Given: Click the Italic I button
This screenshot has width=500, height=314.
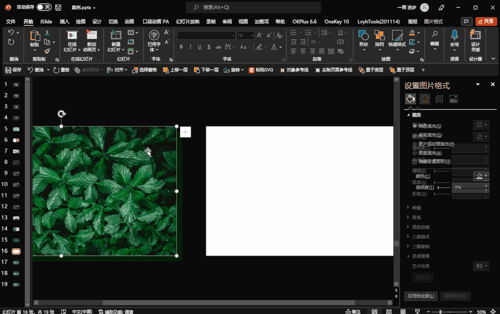Looking at the screenshot, I should pos(190,47).
